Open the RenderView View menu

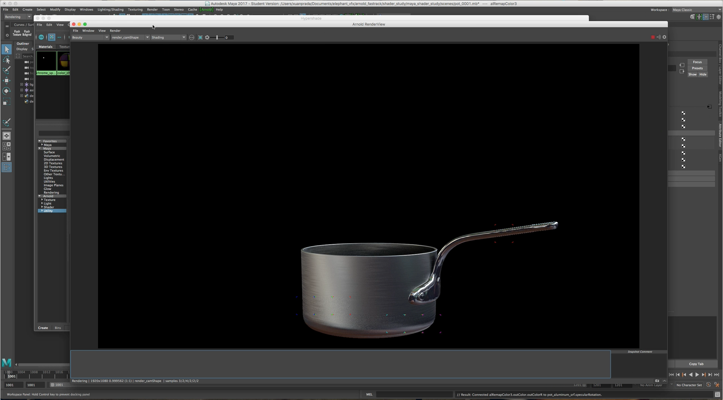click(x=102, y=31)
